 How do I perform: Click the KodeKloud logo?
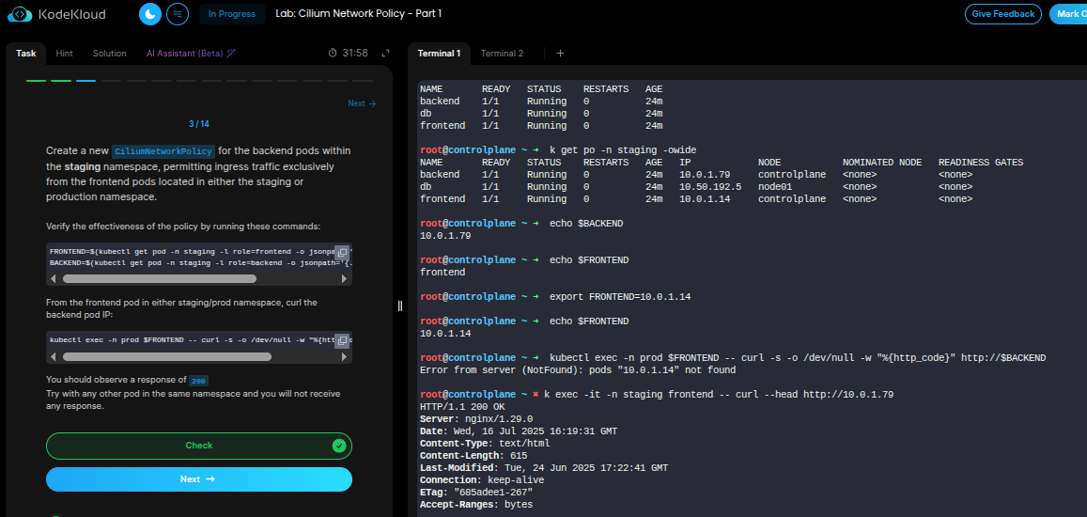coord(57,14)
